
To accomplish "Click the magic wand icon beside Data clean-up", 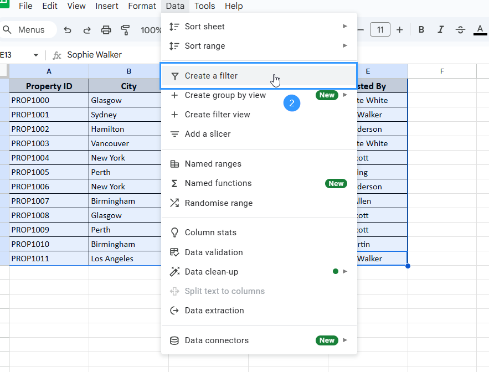I will pos(174,272).
